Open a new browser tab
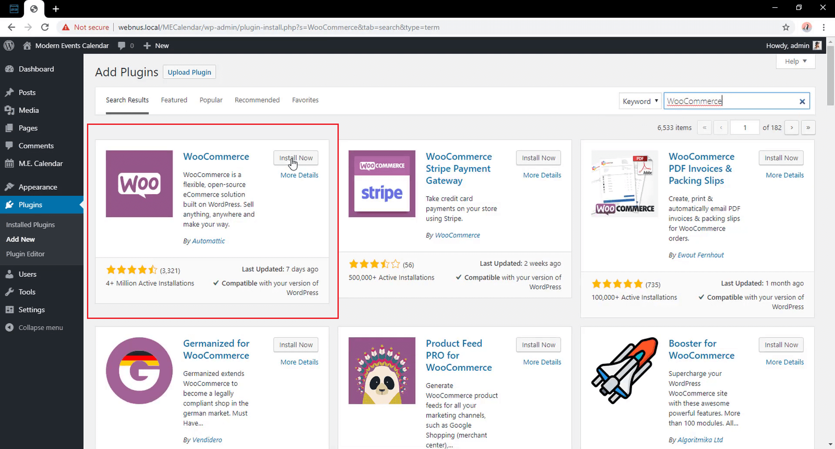835x449 pixels. click(56, 9)
